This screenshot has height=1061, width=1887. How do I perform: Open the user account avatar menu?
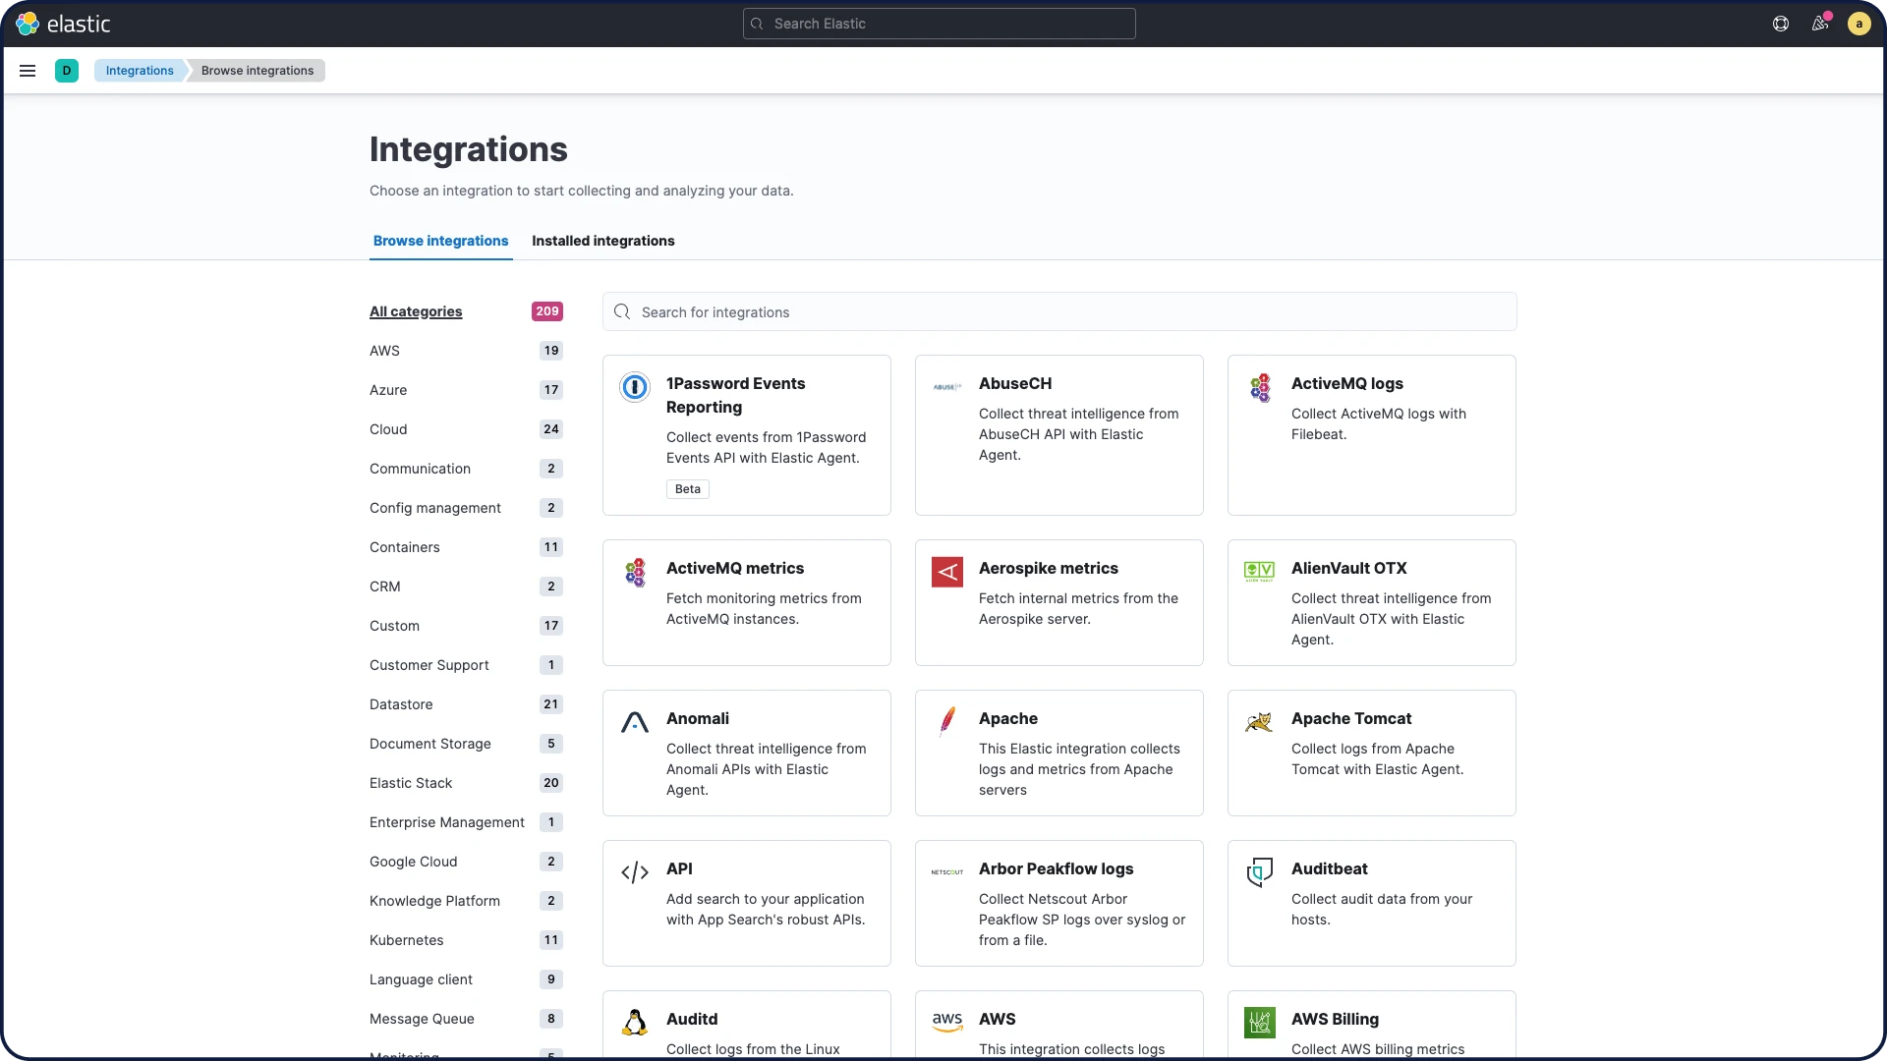1858,24
